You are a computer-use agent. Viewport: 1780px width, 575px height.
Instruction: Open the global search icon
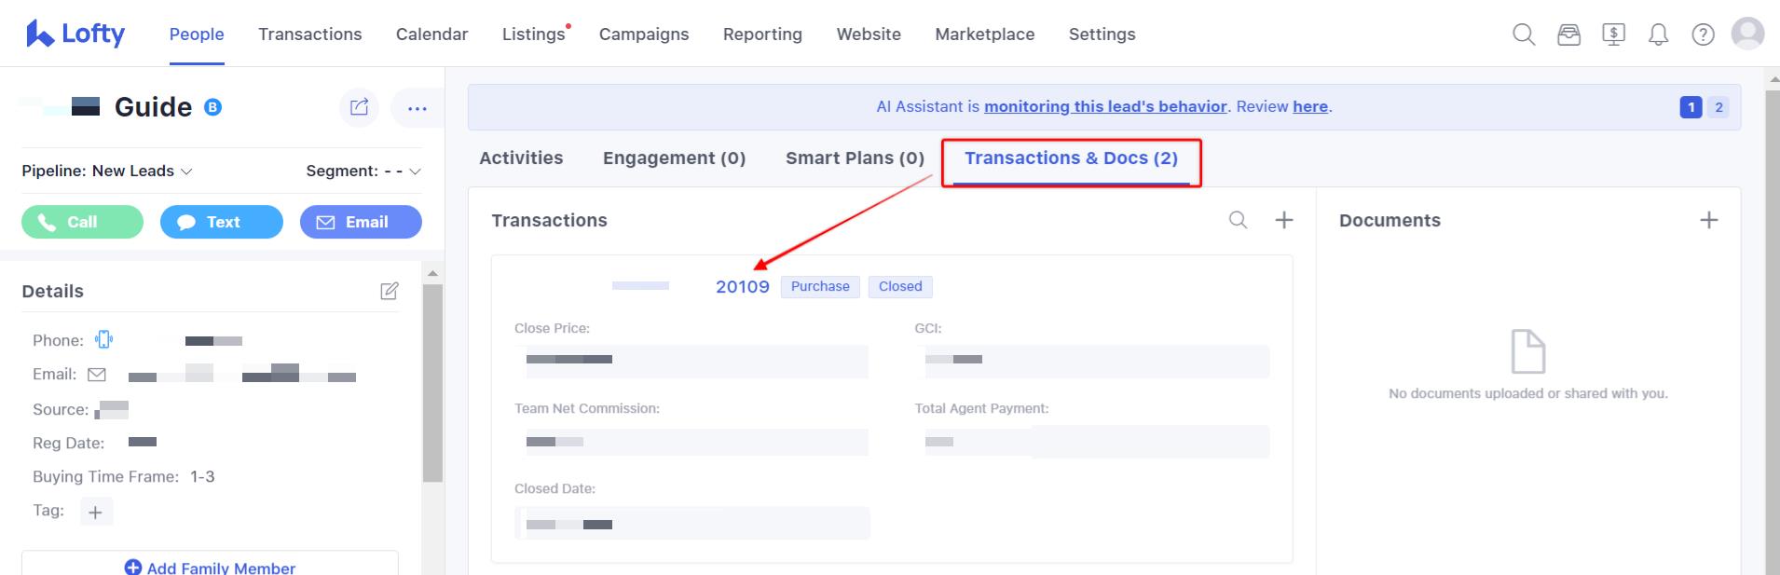(x=1524, y=34)
